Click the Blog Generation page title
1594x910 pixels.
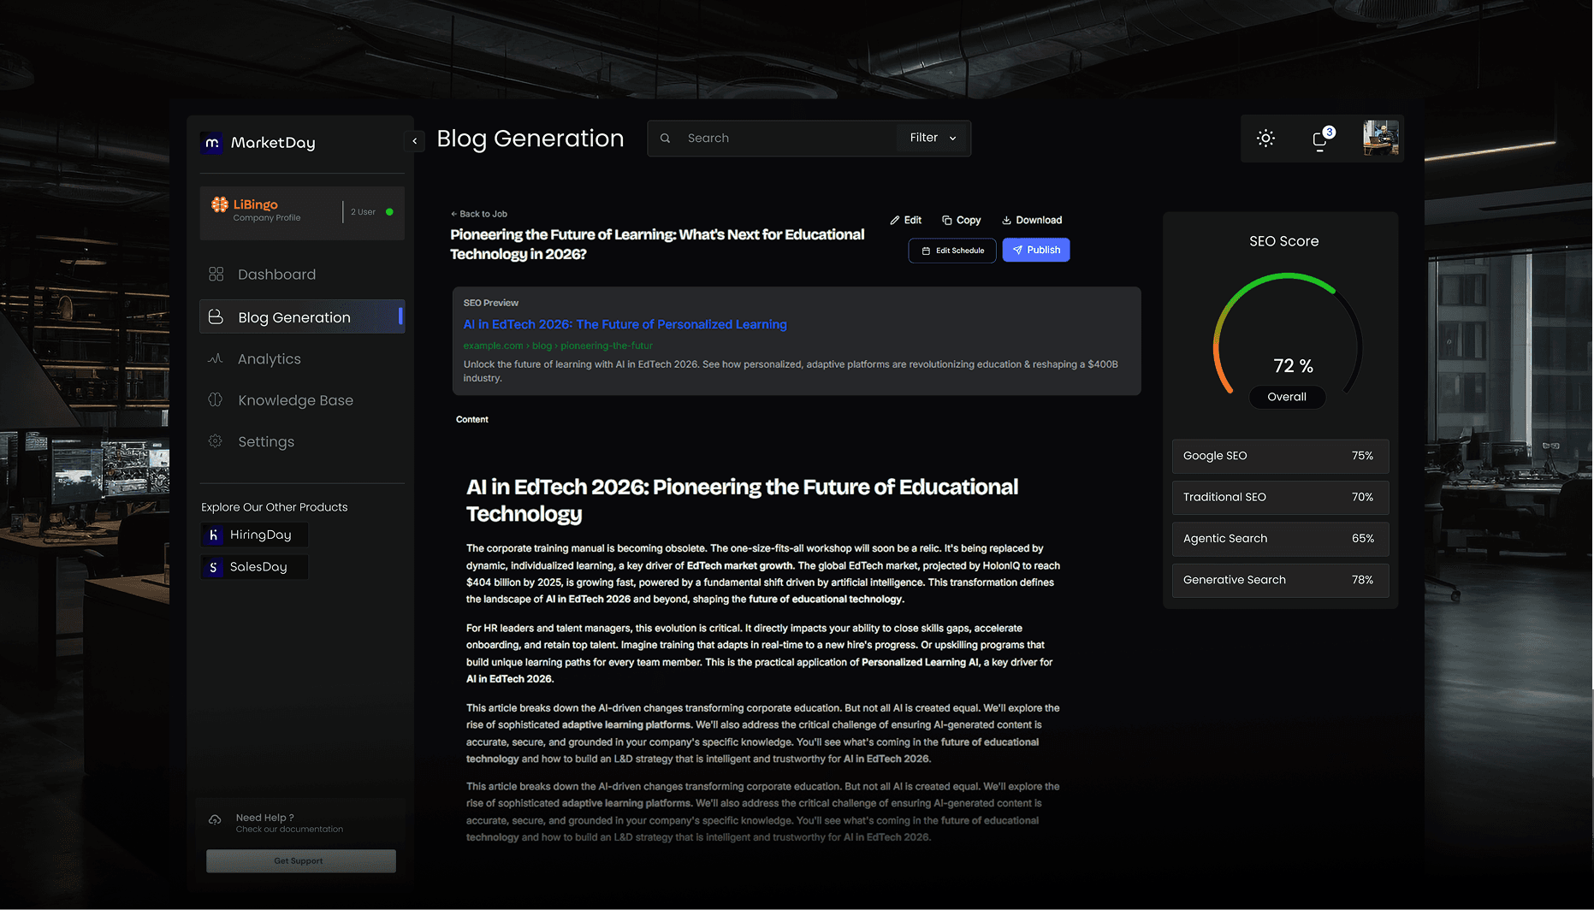[x=530, y=139]
